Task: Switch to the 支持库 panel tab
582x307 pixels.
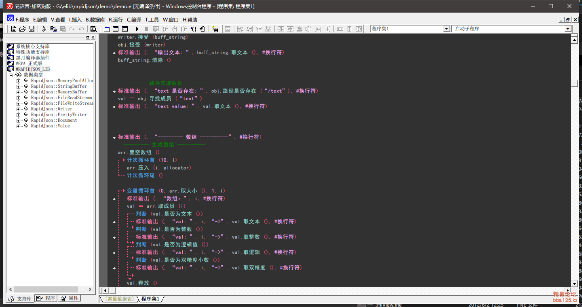Action: click(21, 299)
